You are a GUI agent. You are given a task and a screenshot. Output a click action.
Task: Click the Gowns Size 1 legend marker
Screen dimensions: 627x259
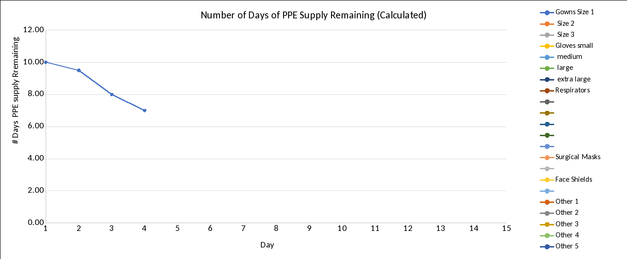point(547,12)
